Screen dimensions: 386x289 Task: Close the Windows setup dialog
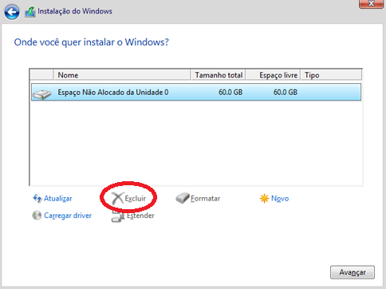pos(372,4)
